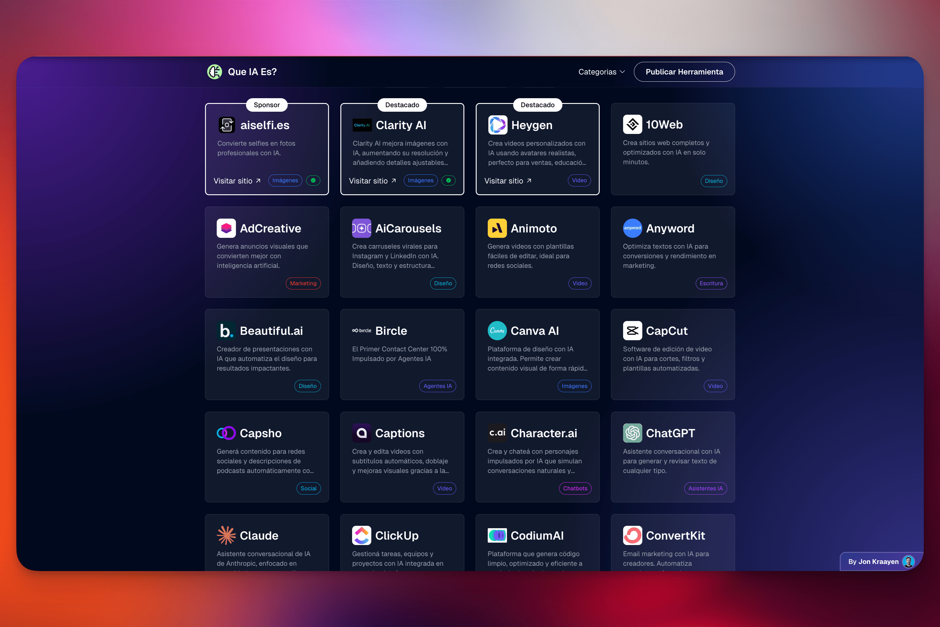940x627 pixels.
Task: Select the Marketing tag on AdCreative
Action: pyautogui.click(x=303, y=283)
